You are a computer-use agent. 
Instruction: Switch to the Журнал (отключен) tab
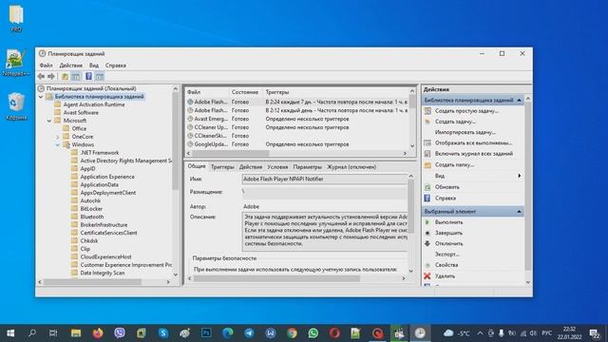point(351,167)
